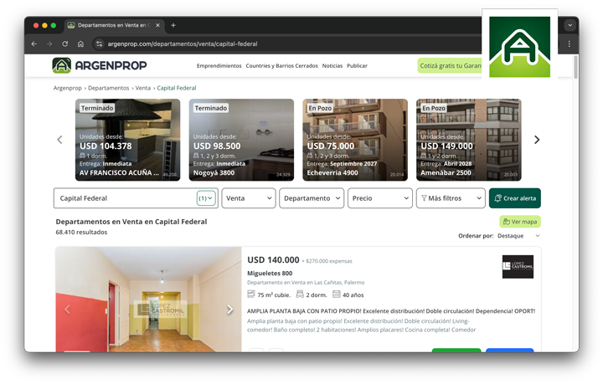Expand the location count (1) selector
This screenshot has height=384, width=603.
[206, 198]
